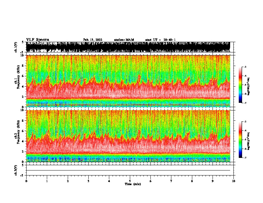
Task: Click the log(PSD) label beside ch.2 color bar
Action: click(x=249, y=141)
